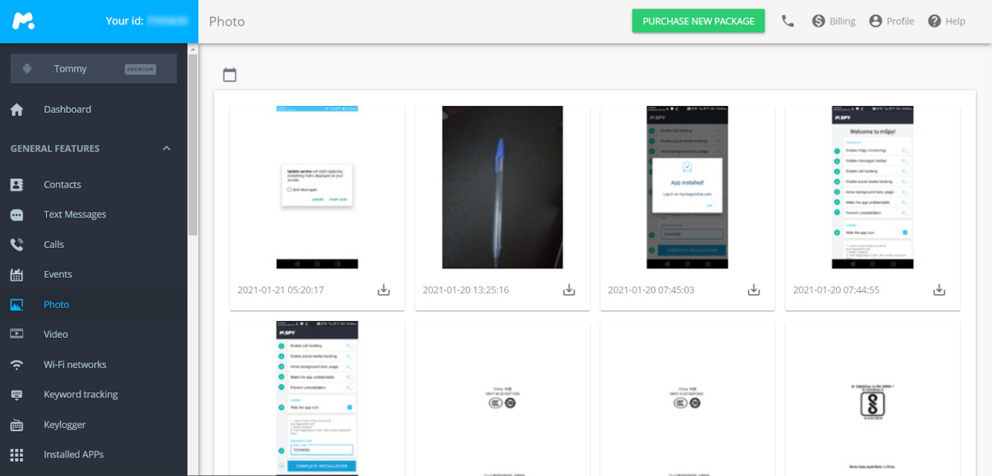Open Text Messages via its chat icon

click(x=16, y=214)
